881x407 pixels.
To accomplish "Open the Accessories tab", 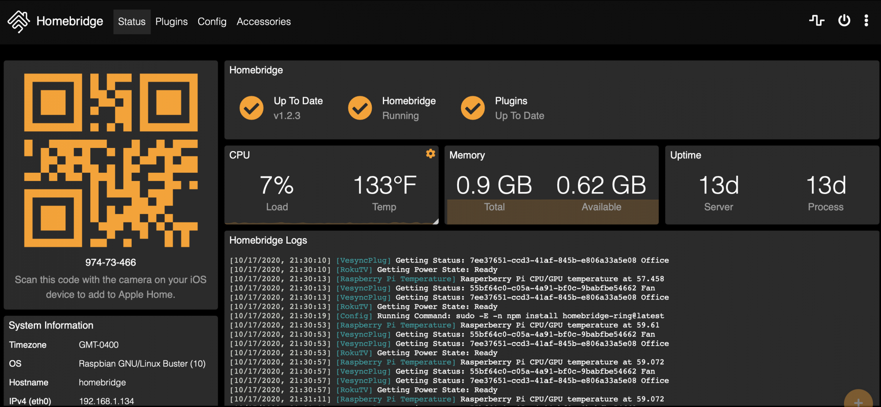I will click(x=263, y=22).
